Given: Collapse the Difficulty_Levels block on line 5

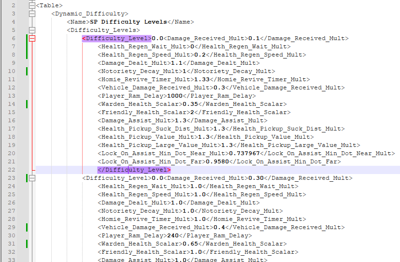Looking at the screenshot, I should coord(32,30).
